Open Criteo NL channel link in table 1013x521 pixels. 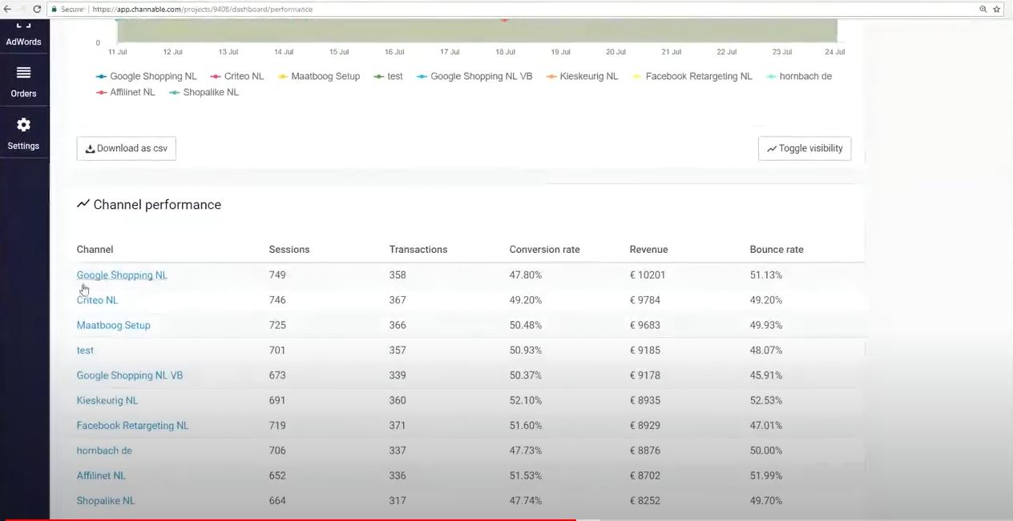[x=97, y=300]
